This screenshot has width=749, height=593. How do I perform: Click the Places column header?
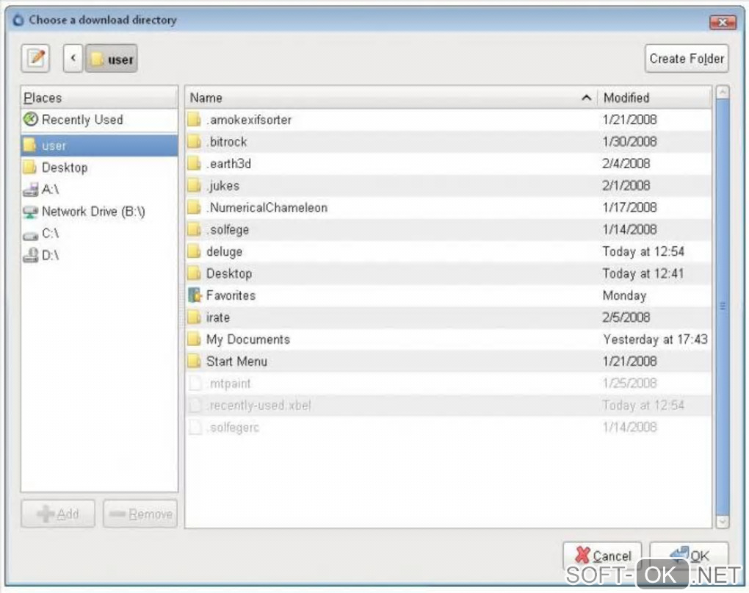(99, 98)
